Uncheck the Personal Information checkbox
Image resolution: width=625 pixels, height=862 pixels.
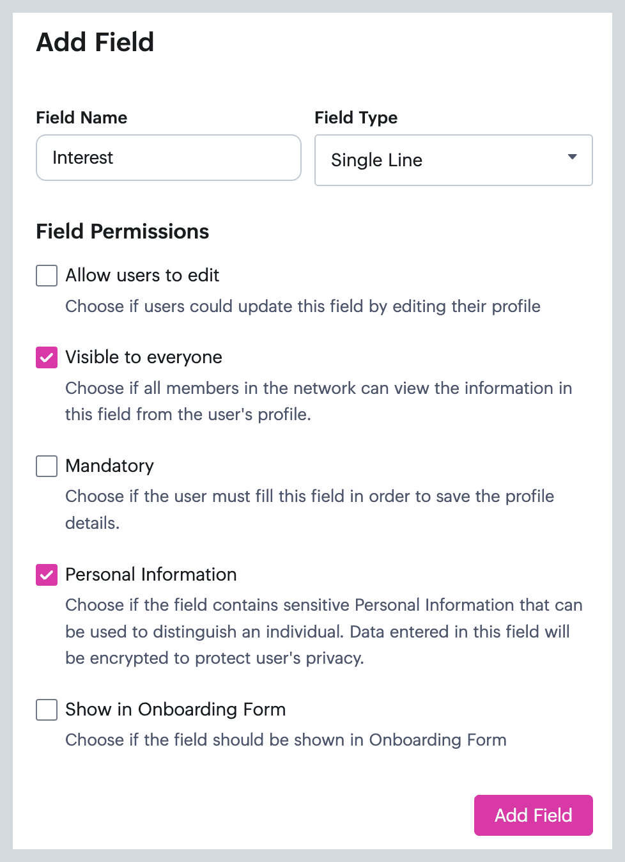coord(47,575)
